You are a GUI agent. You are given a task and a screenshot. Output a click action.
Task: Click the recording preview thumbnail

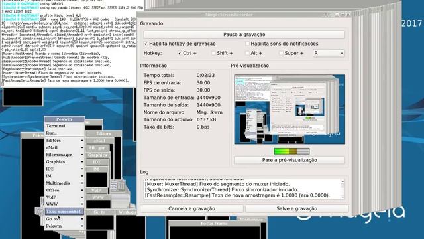(290, 109)
